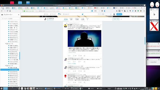Open the Kenji NAGATA bookmark
This screenshot has height=90, width=160.
[13, 52]
